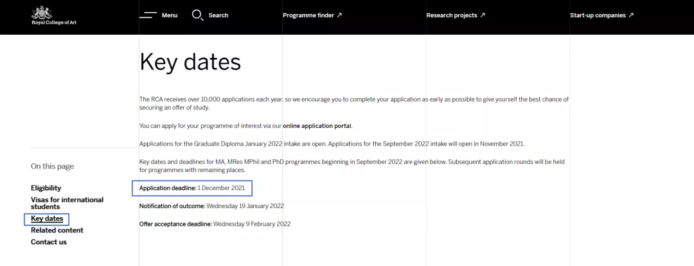This screenshot has height=266, width=694.
Task: Click the paragraph about MA, MRes MPhil and PhD programmes
Action: click(352, 166)
